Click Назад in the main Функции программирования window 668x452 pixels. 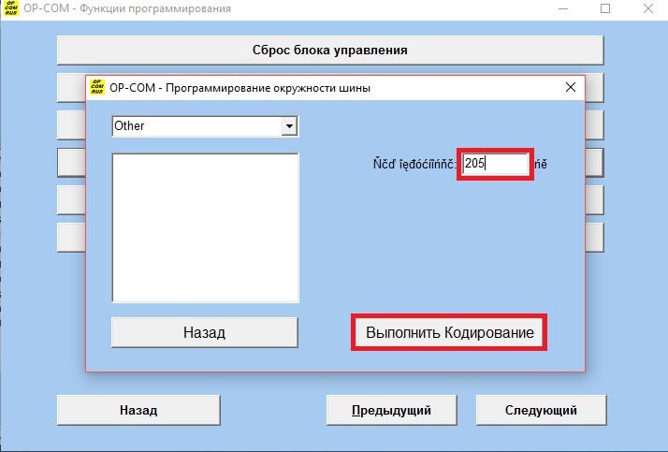[138, 410]
